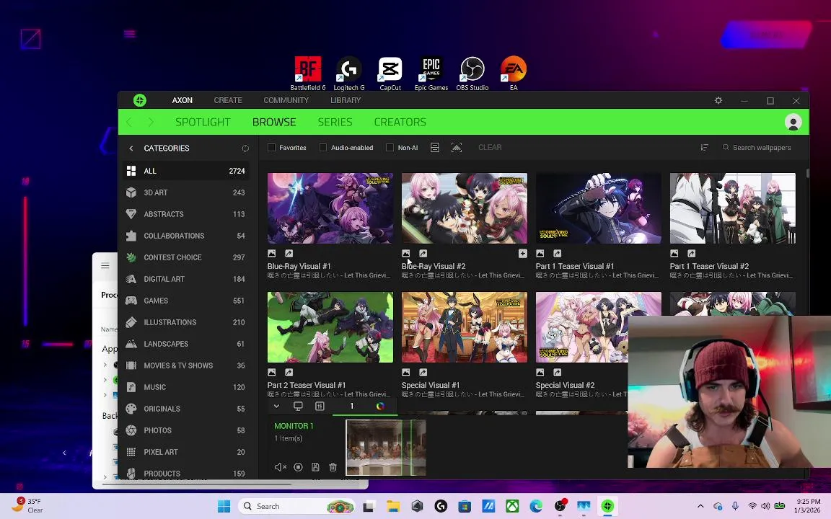Open the OBS Studio desktop shortcut
The height and width of the screenshot is (519, 831).
pos(472,74)
